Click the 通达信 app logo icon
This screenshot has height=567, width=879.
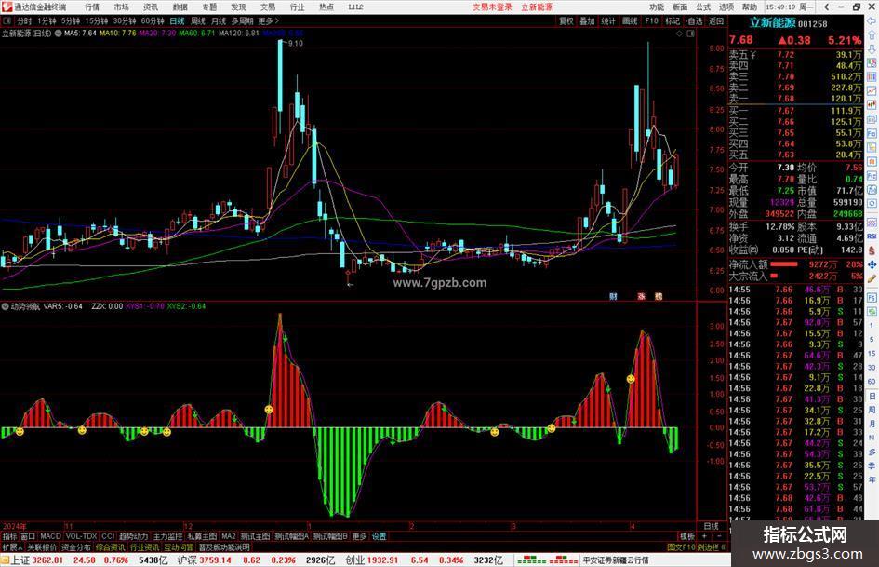point(7,7)
